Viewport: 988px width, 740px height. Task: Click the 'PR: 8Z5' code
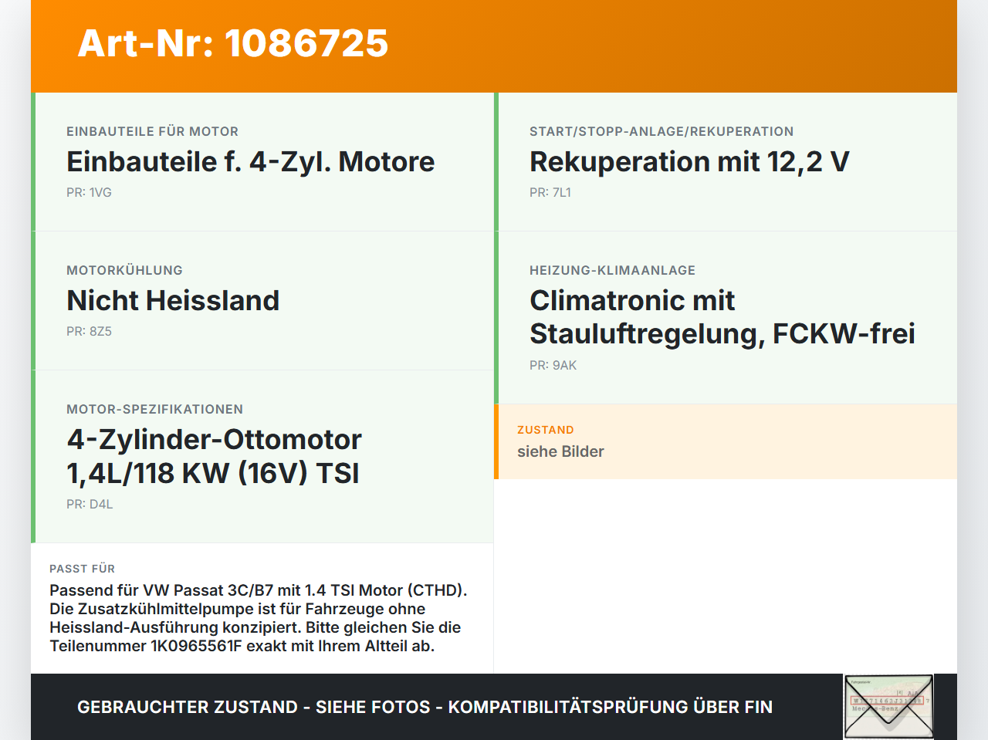[89, 332]
